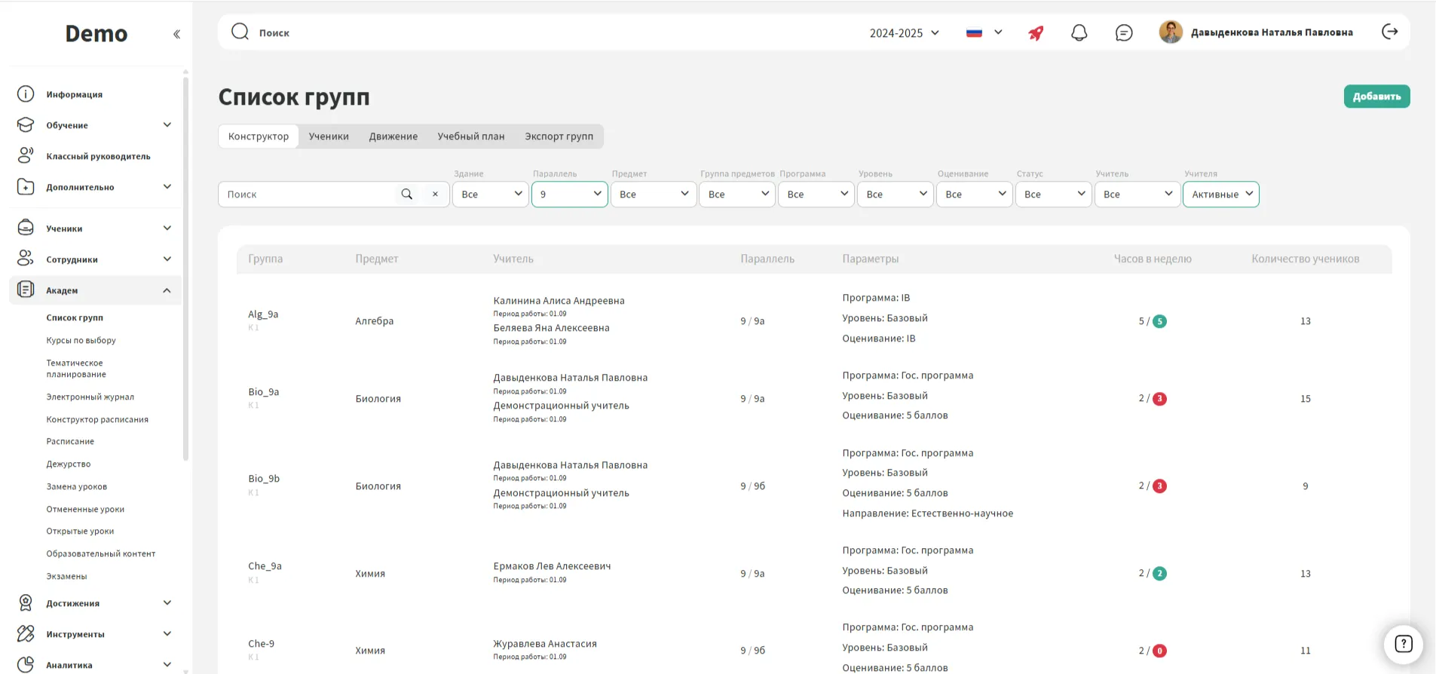1436x674 pixels.
Task: Open the Информация sidebar section
Action: (x=74, y=94)
